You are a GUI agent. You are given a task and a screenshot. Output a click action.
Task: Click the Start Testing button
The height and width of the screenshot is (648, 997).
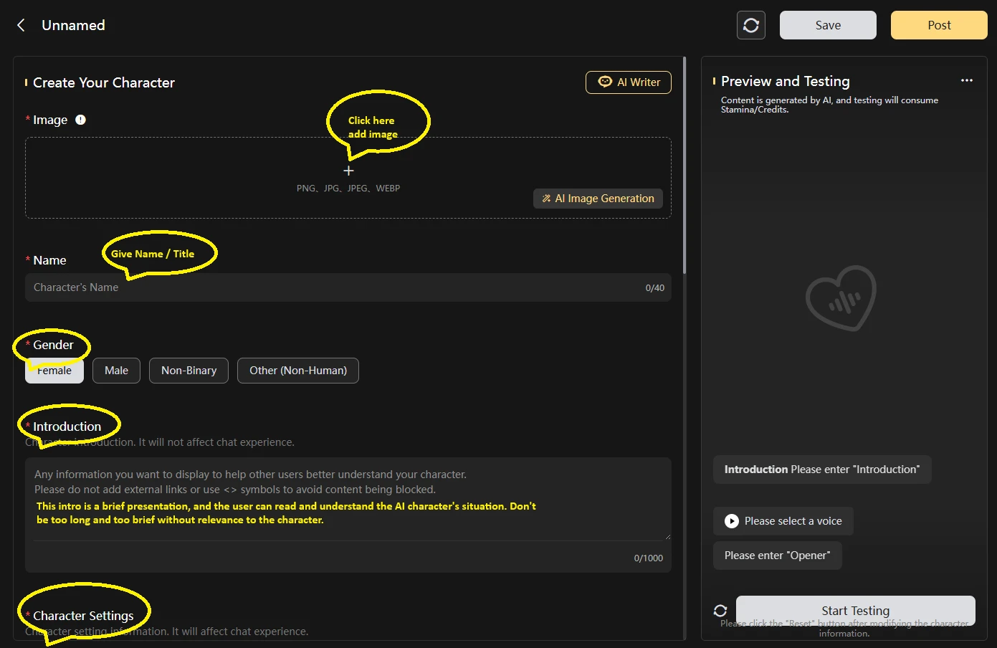coord(855,610)
